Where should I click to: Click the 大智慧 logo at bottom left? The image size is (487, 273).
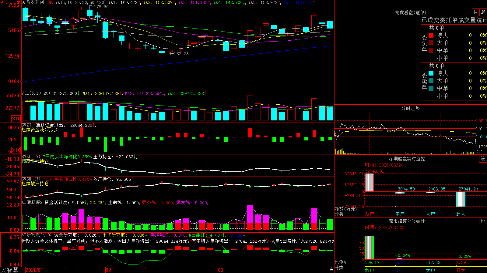tap(9, 270)
